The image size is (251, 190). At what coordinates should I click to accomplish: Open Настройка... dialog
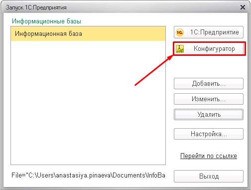point(209,134)
